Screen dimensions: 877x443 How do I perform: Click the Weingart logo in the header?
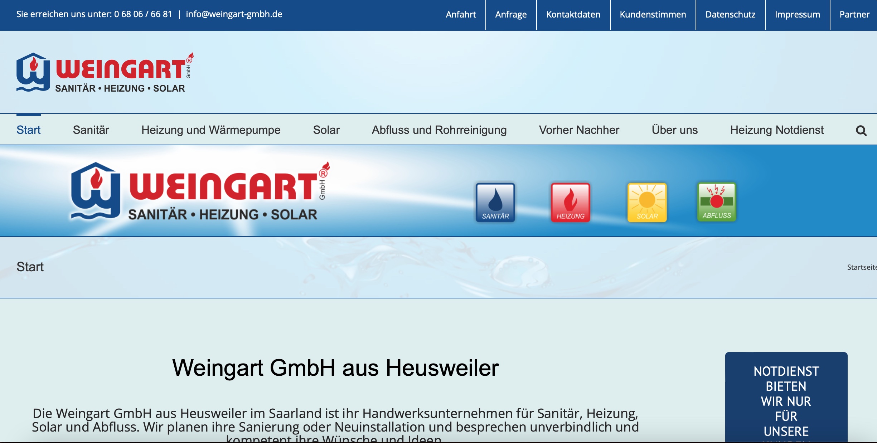(105, 73)
